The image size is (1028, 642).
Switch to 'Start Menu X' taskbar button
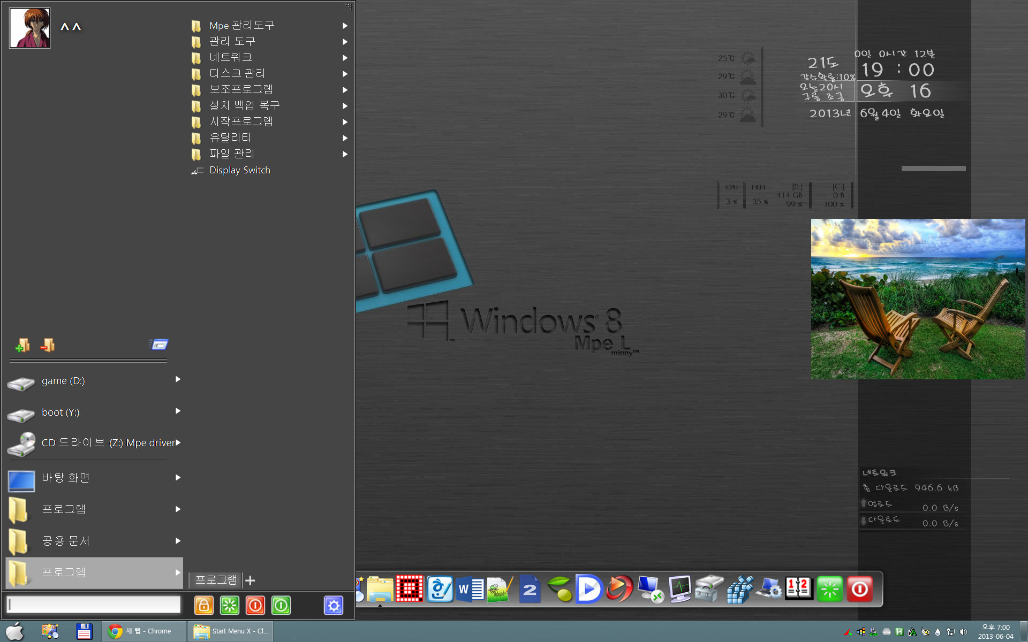(x=231, y=631)
